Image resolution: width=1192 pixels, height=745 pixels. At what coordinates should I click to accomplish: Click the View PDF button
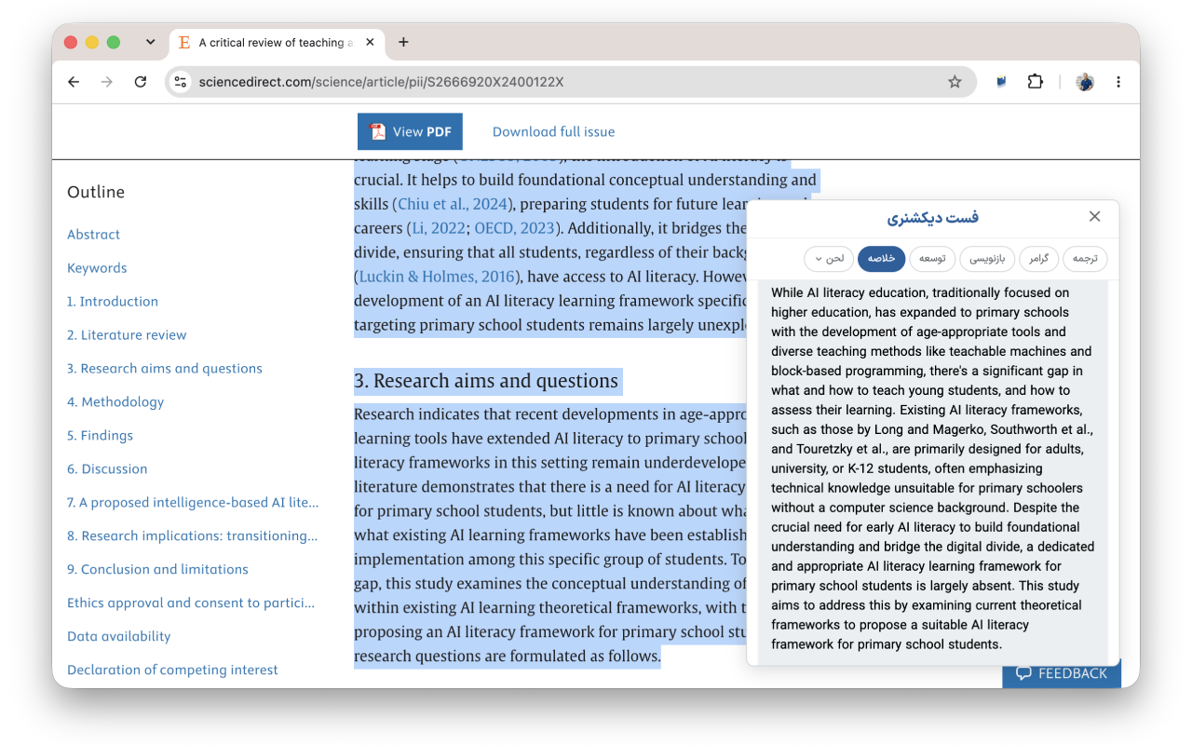point(410,131)
